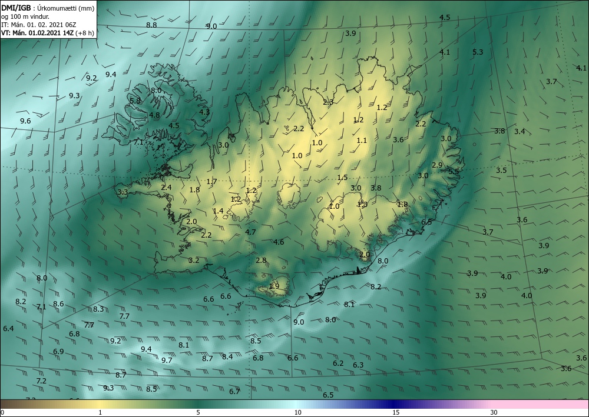Click the map value 8.3
Image resolution: width=589 pixels, height=417 pixels.
coord(98,309)
